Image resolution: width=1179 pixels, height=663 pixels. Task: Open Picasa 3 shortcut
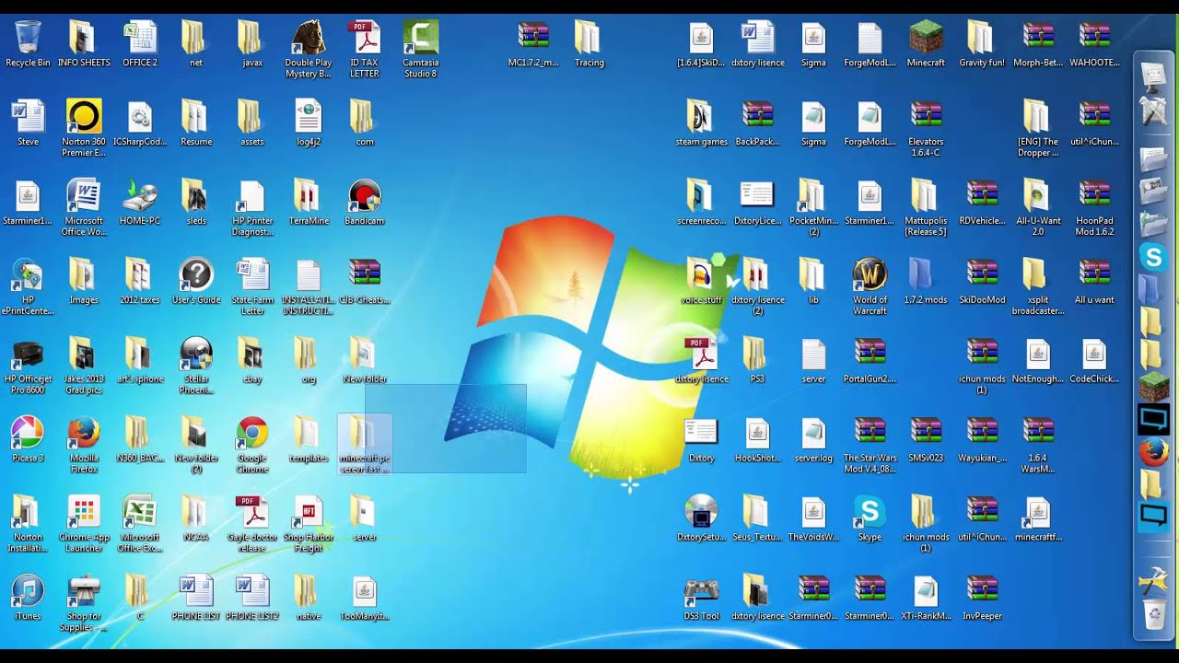click(x=28, y=439)
